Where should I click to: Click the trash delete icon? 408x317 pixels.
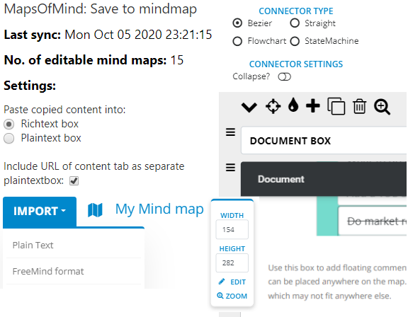pyautogui.click(x=360, y=106)
